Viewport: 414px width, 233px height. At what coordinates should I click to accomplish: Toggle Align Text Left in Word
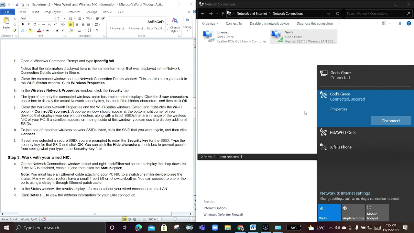(71, 24)
